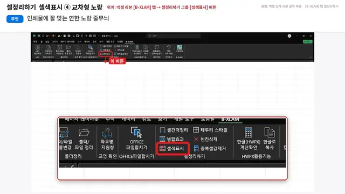Collapse the ribbon with the chevron in Excel
Image resolution: width=345 pixels, height=194 pixels.
[310, 57]
